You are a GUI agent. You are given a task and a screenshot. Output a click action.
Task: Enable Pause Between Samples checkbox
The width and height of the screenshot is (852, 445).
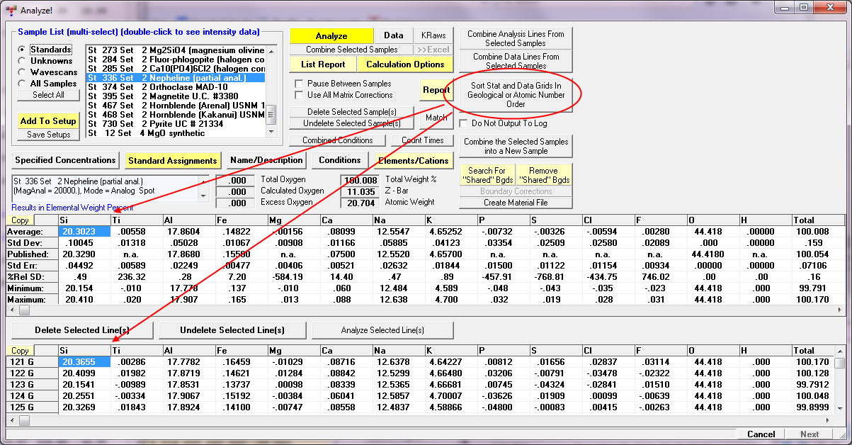coord(300,84)
